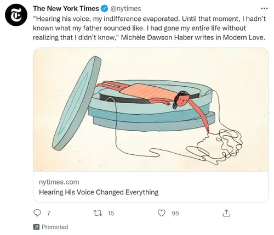This screenshot has height=235, width=274.
Task: Click the tangled wire drawing in illustration
Action: click(x=220, y=147)
